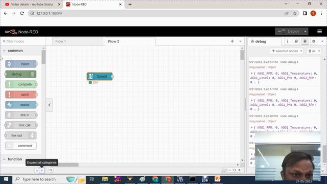The image size is (327, 184).
Task: Click the Speed node output port
Action: [x=112, y=76]
